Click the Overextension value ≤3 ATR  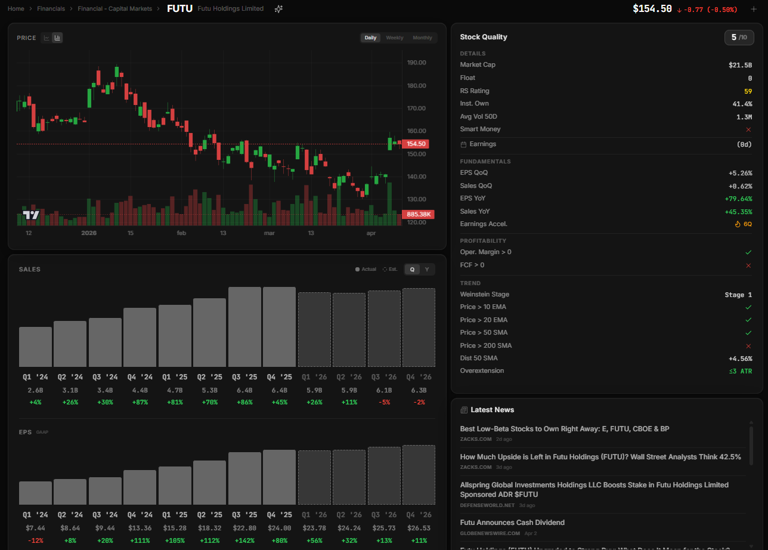[740, 371]
